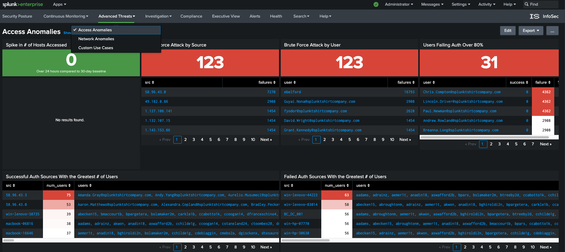Open the Messages dropdown

pos(432,4)
